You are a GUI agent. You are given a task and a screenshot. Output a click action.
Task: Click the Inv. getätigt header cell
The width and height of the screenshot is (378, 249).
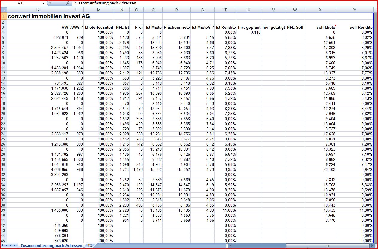(273, 28)
